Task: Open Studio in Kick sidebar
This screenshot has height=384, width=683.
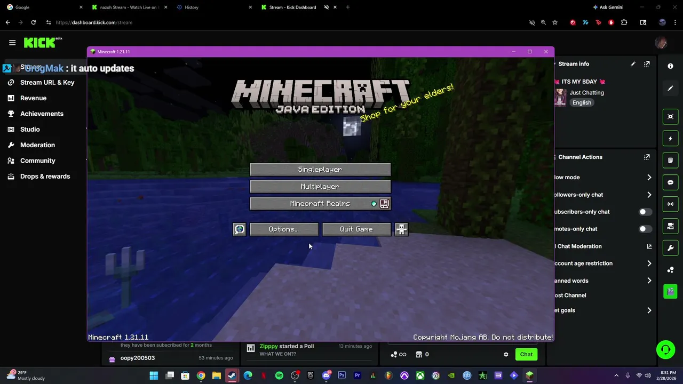Action: tap(30, 129)
